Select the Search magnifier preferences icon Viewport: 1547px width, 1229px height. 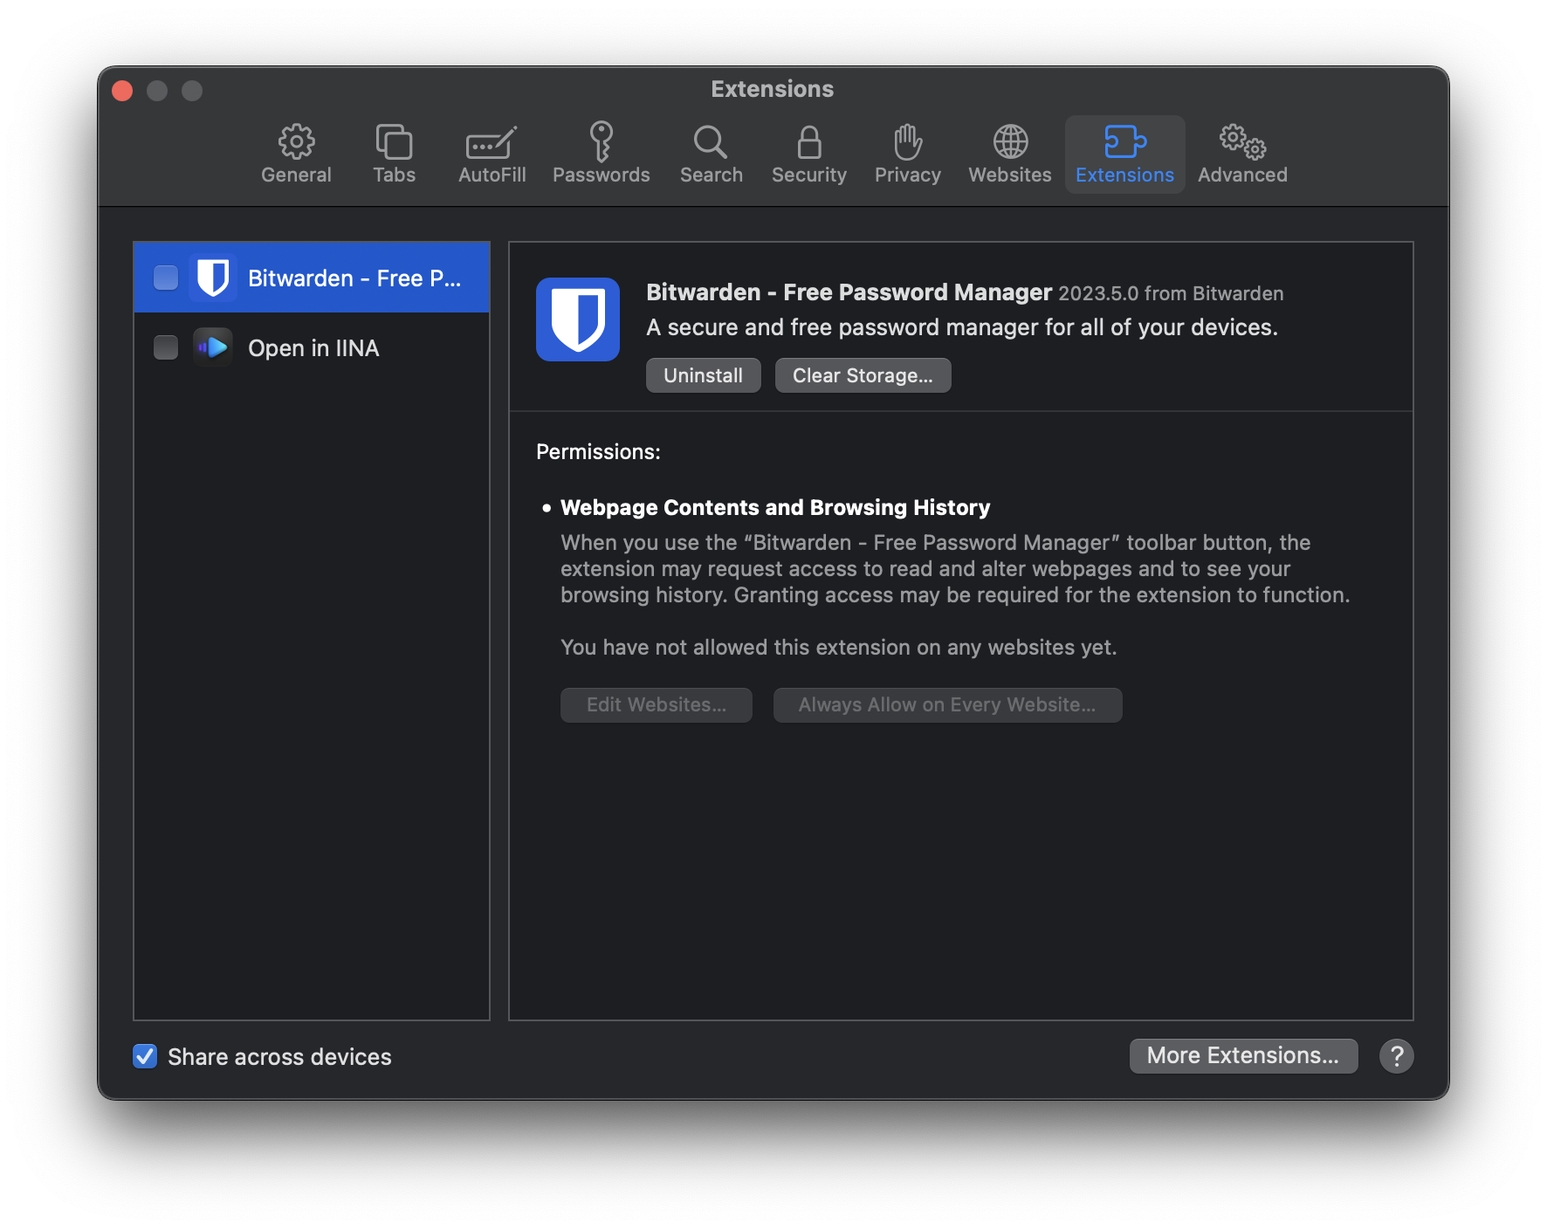click(711, 142)
